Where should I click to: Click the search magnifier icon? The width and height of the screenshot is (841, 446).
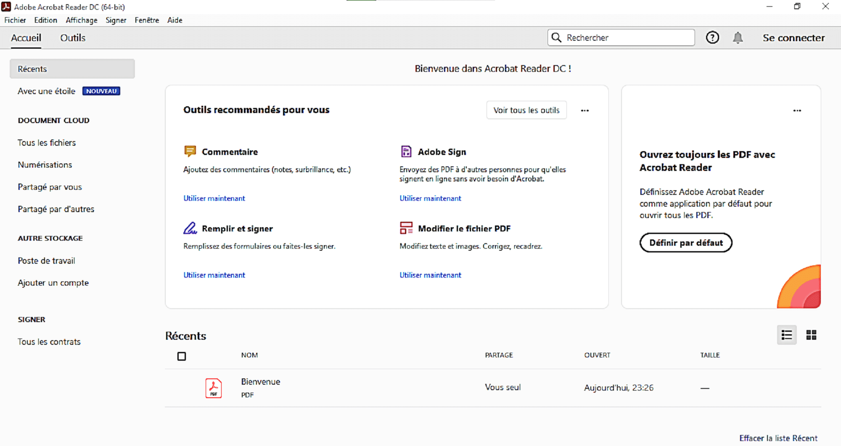556,37
